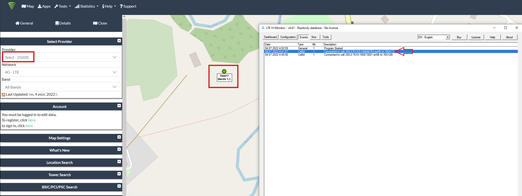Switch to the General sidebar tab
This screenshot has width=522, height=196.
pos(24,23)
